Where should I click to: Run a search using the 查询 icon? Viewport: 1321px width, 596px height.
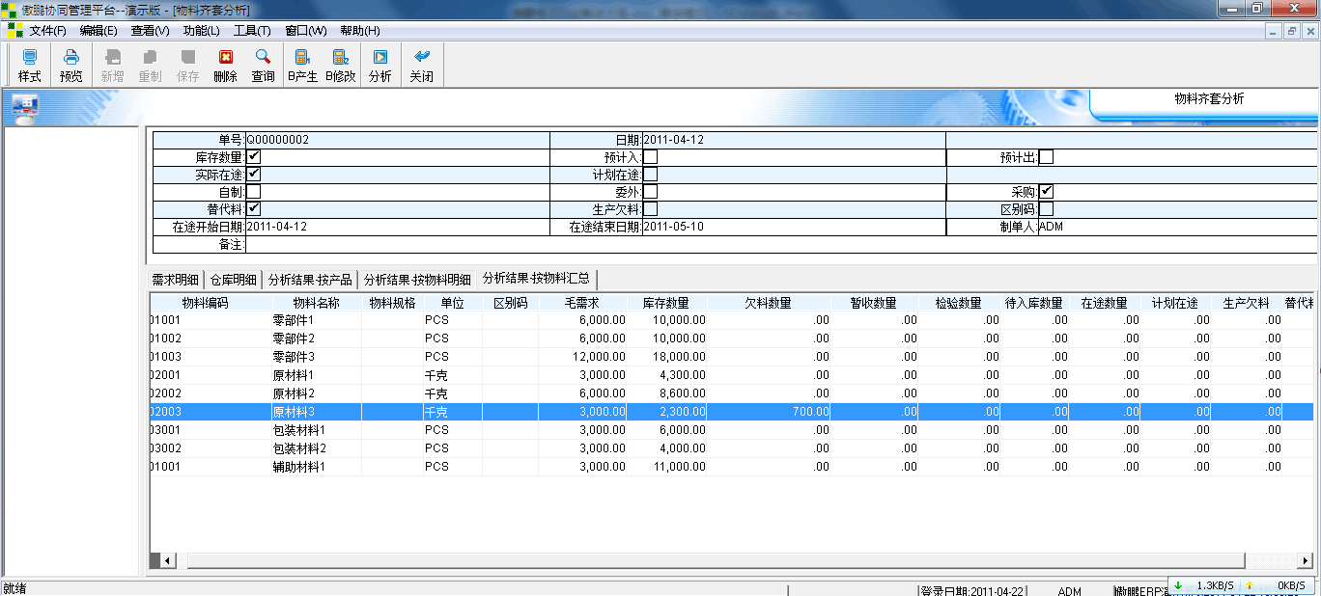pyautogui.click(x=263, y=65)
